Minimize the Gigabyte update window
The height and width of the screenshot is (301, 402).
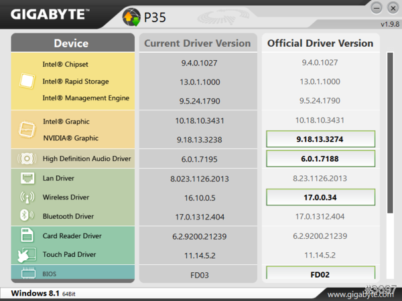377,8
